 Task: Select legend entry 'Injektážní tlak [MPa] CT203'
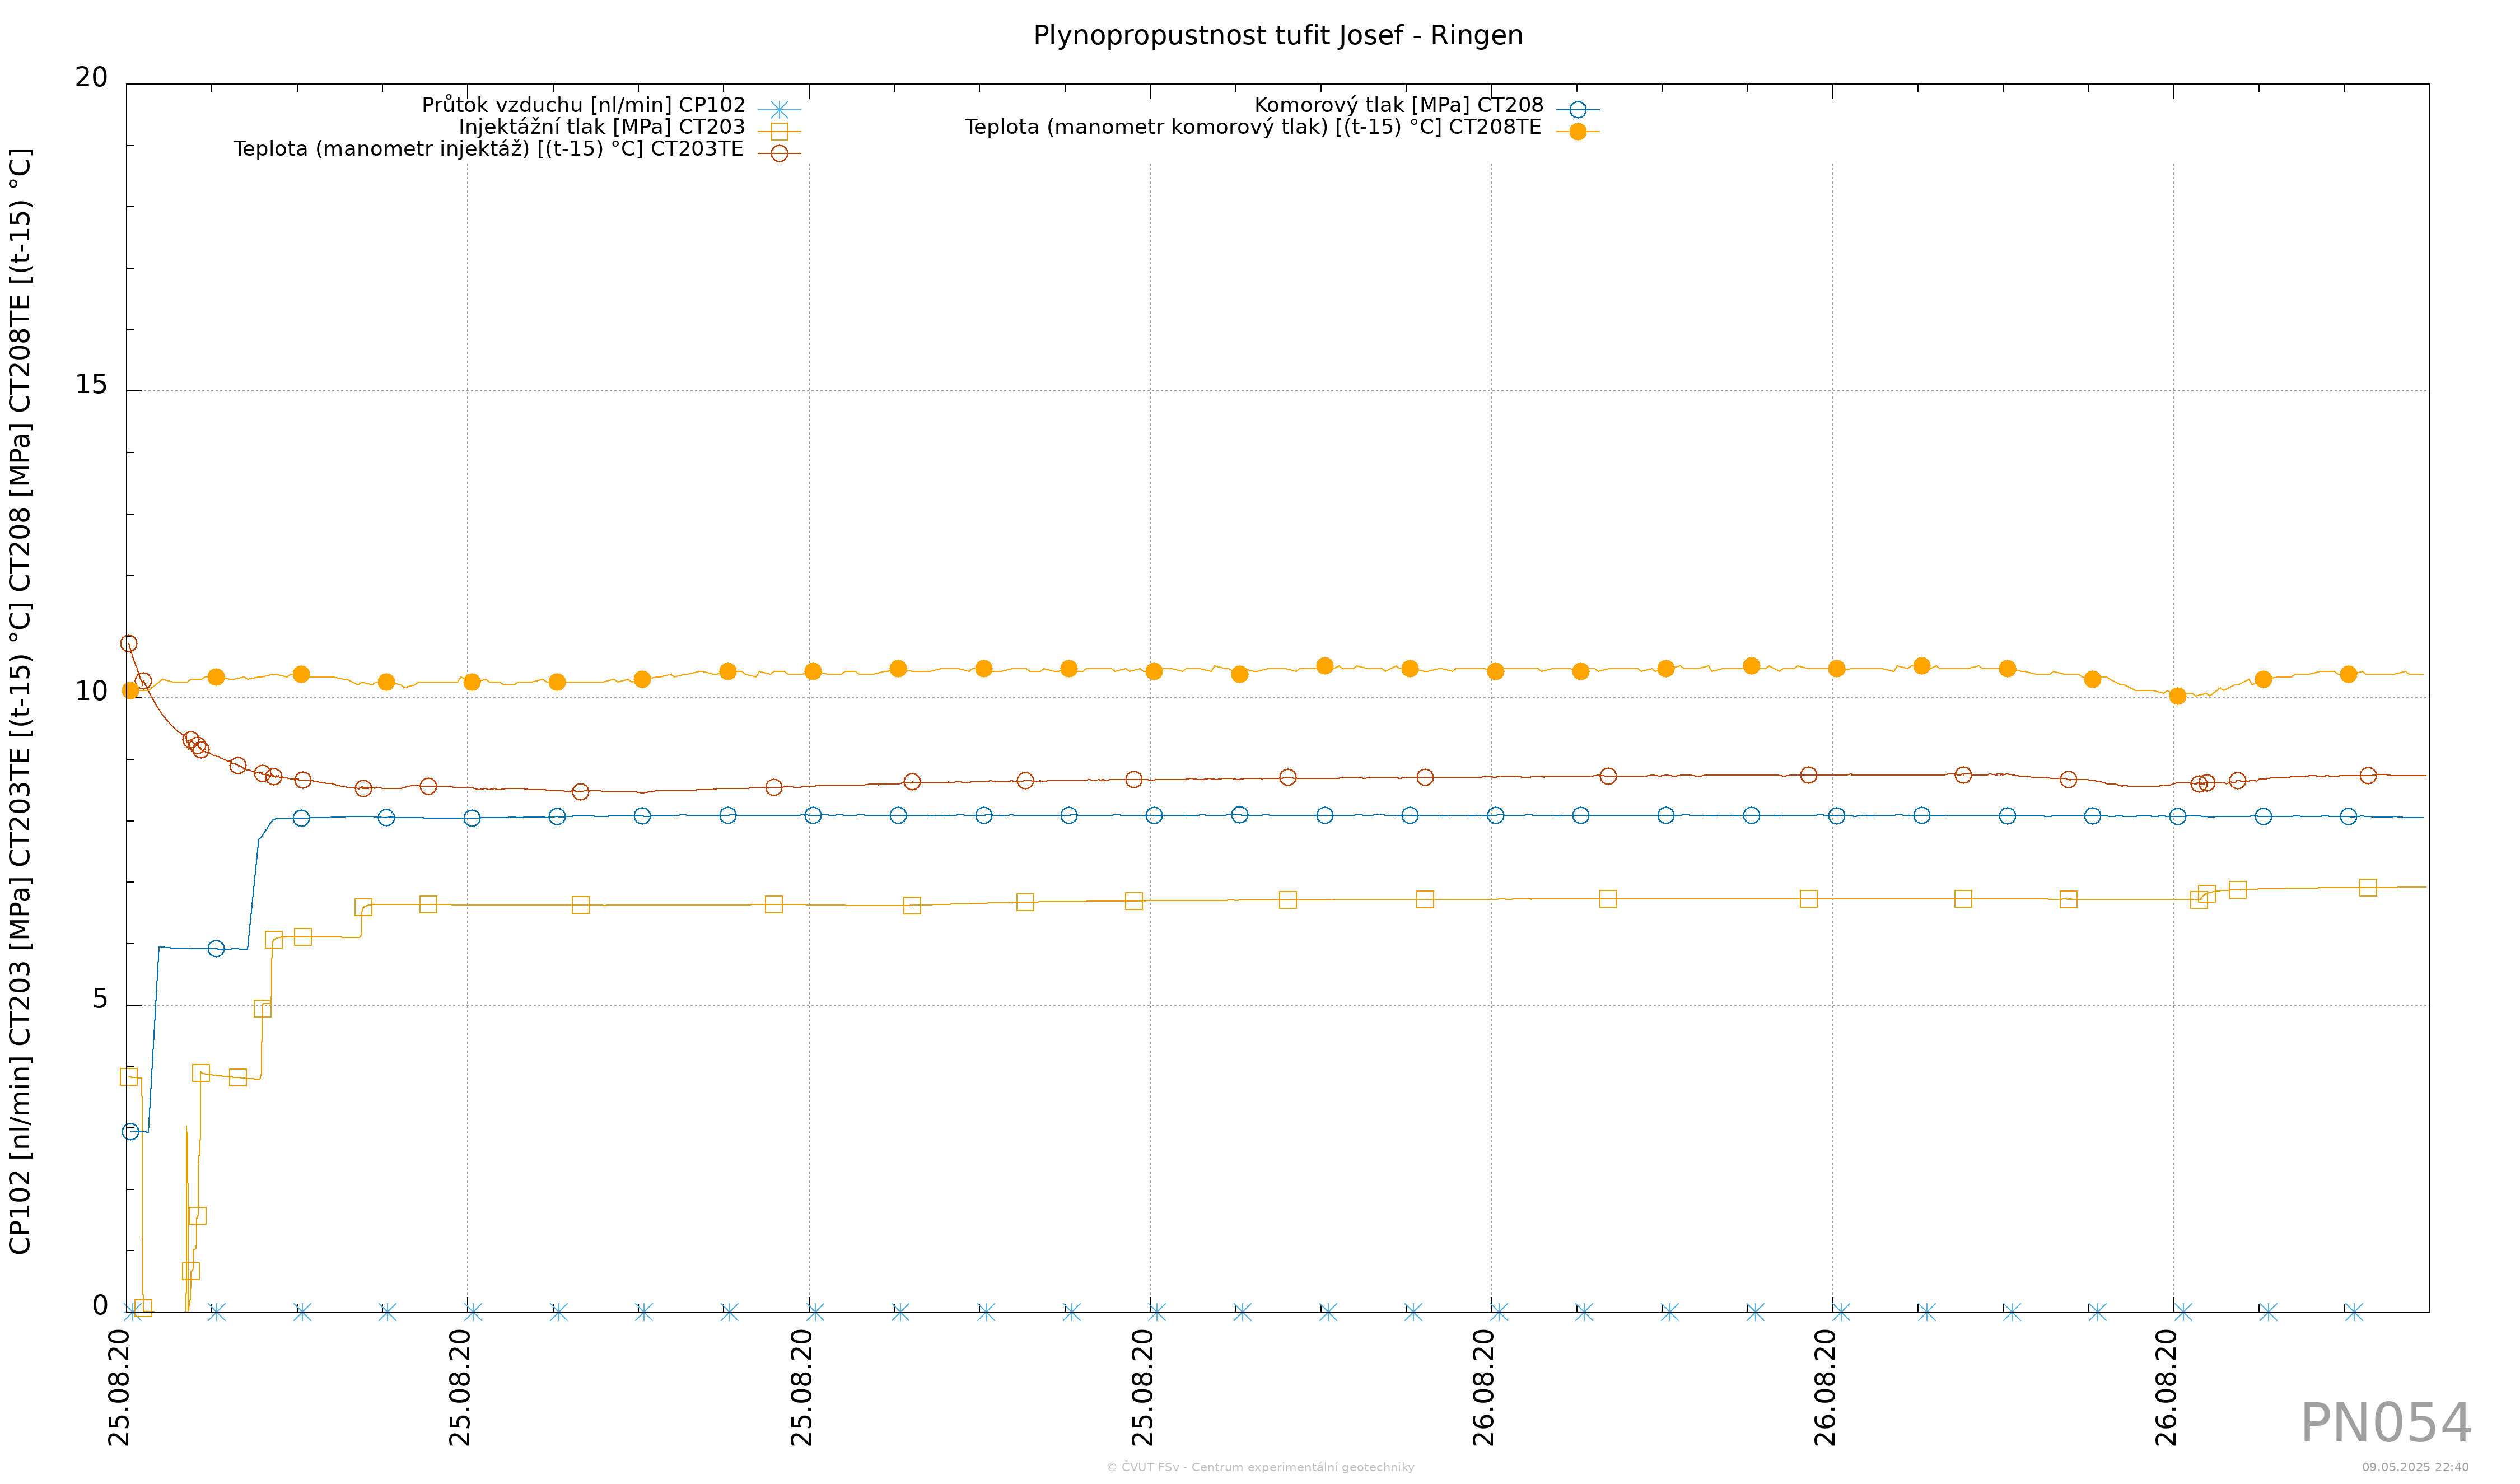point(601,127)
